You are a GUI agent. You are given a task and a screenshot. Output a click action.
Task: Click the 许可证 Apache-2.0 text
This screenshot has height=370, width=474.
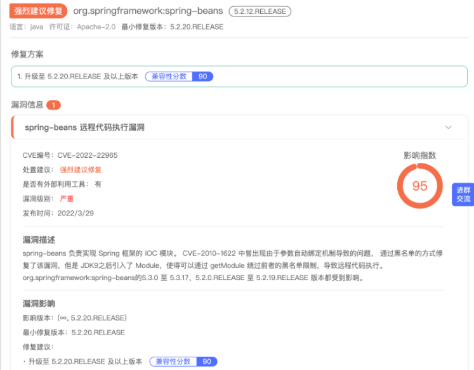[x=82, y=27]
